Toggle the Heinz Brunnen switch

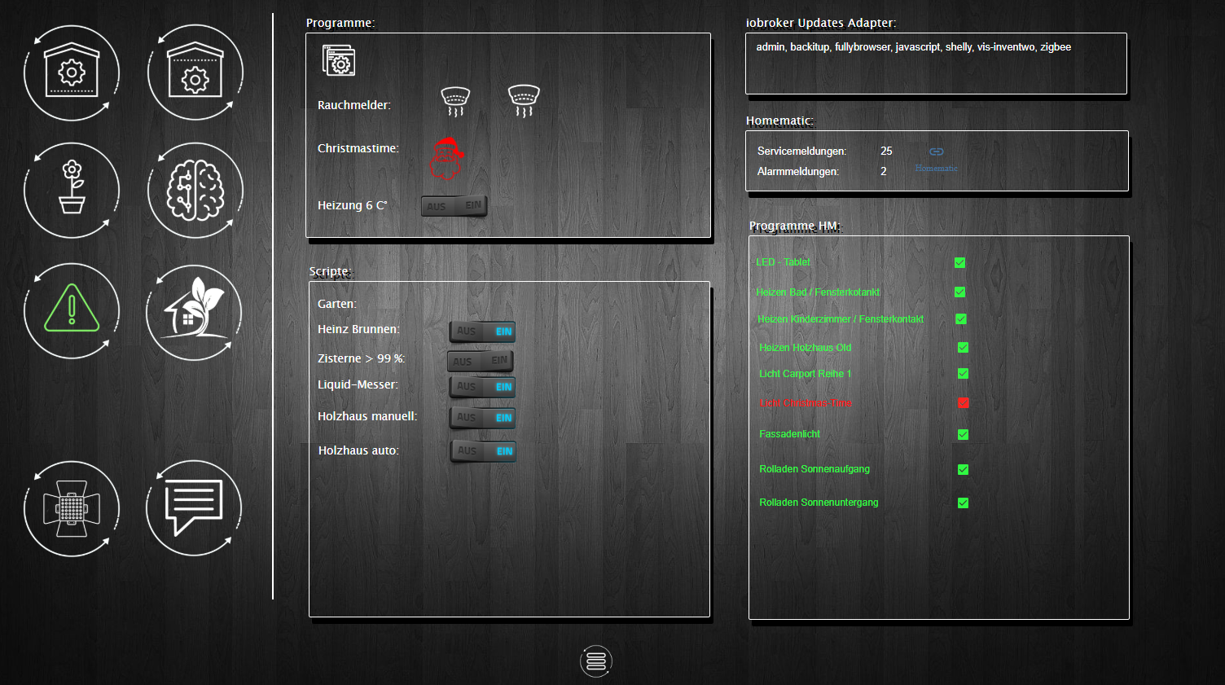[x=482, y=332]
